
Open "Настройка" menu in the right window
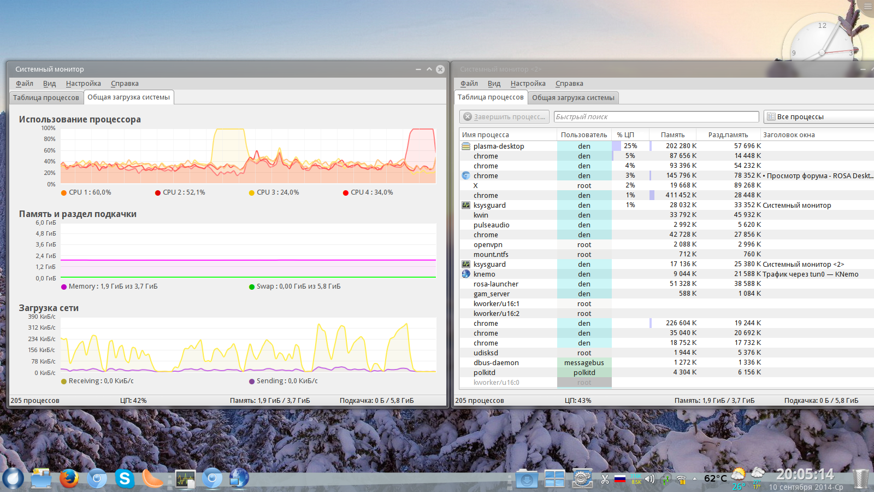528,84
